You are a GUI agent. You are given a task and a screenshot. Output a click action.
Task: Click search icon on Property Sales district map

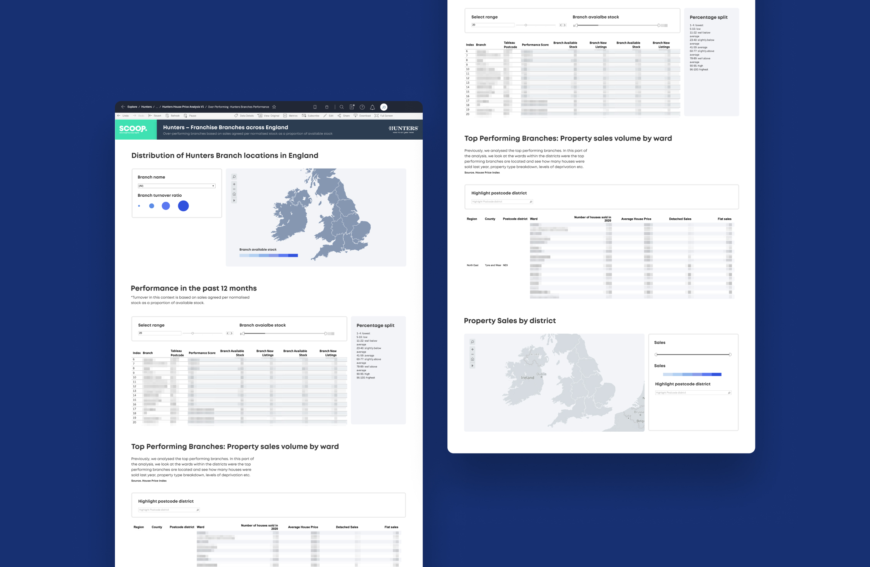[x=472, y=342]
